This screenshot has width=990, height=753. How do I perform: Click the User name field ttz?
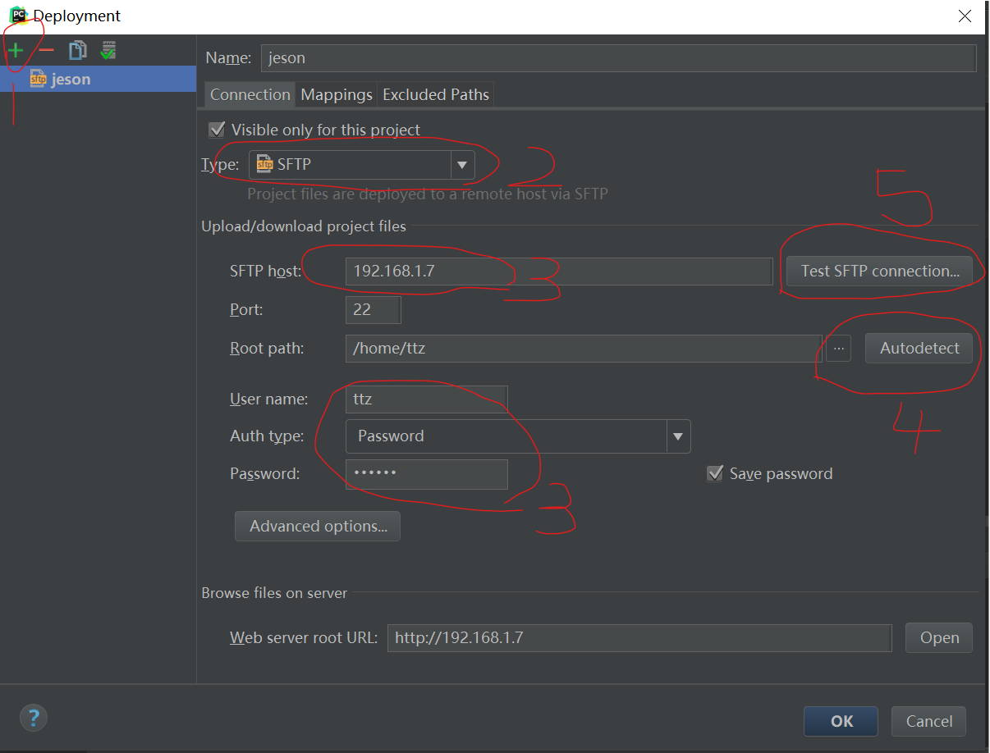click(427, 399)
